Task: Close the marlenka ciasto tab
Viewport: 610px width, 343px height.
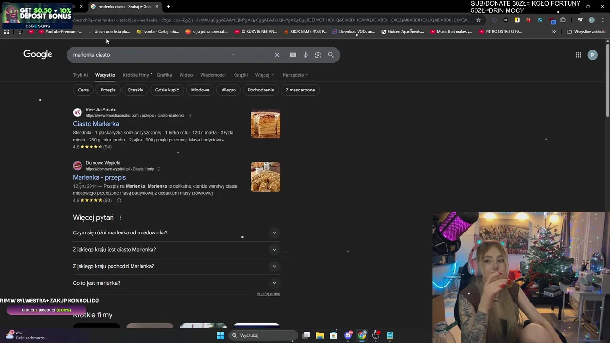Action: pyautogui.click(x=157, y=7)
